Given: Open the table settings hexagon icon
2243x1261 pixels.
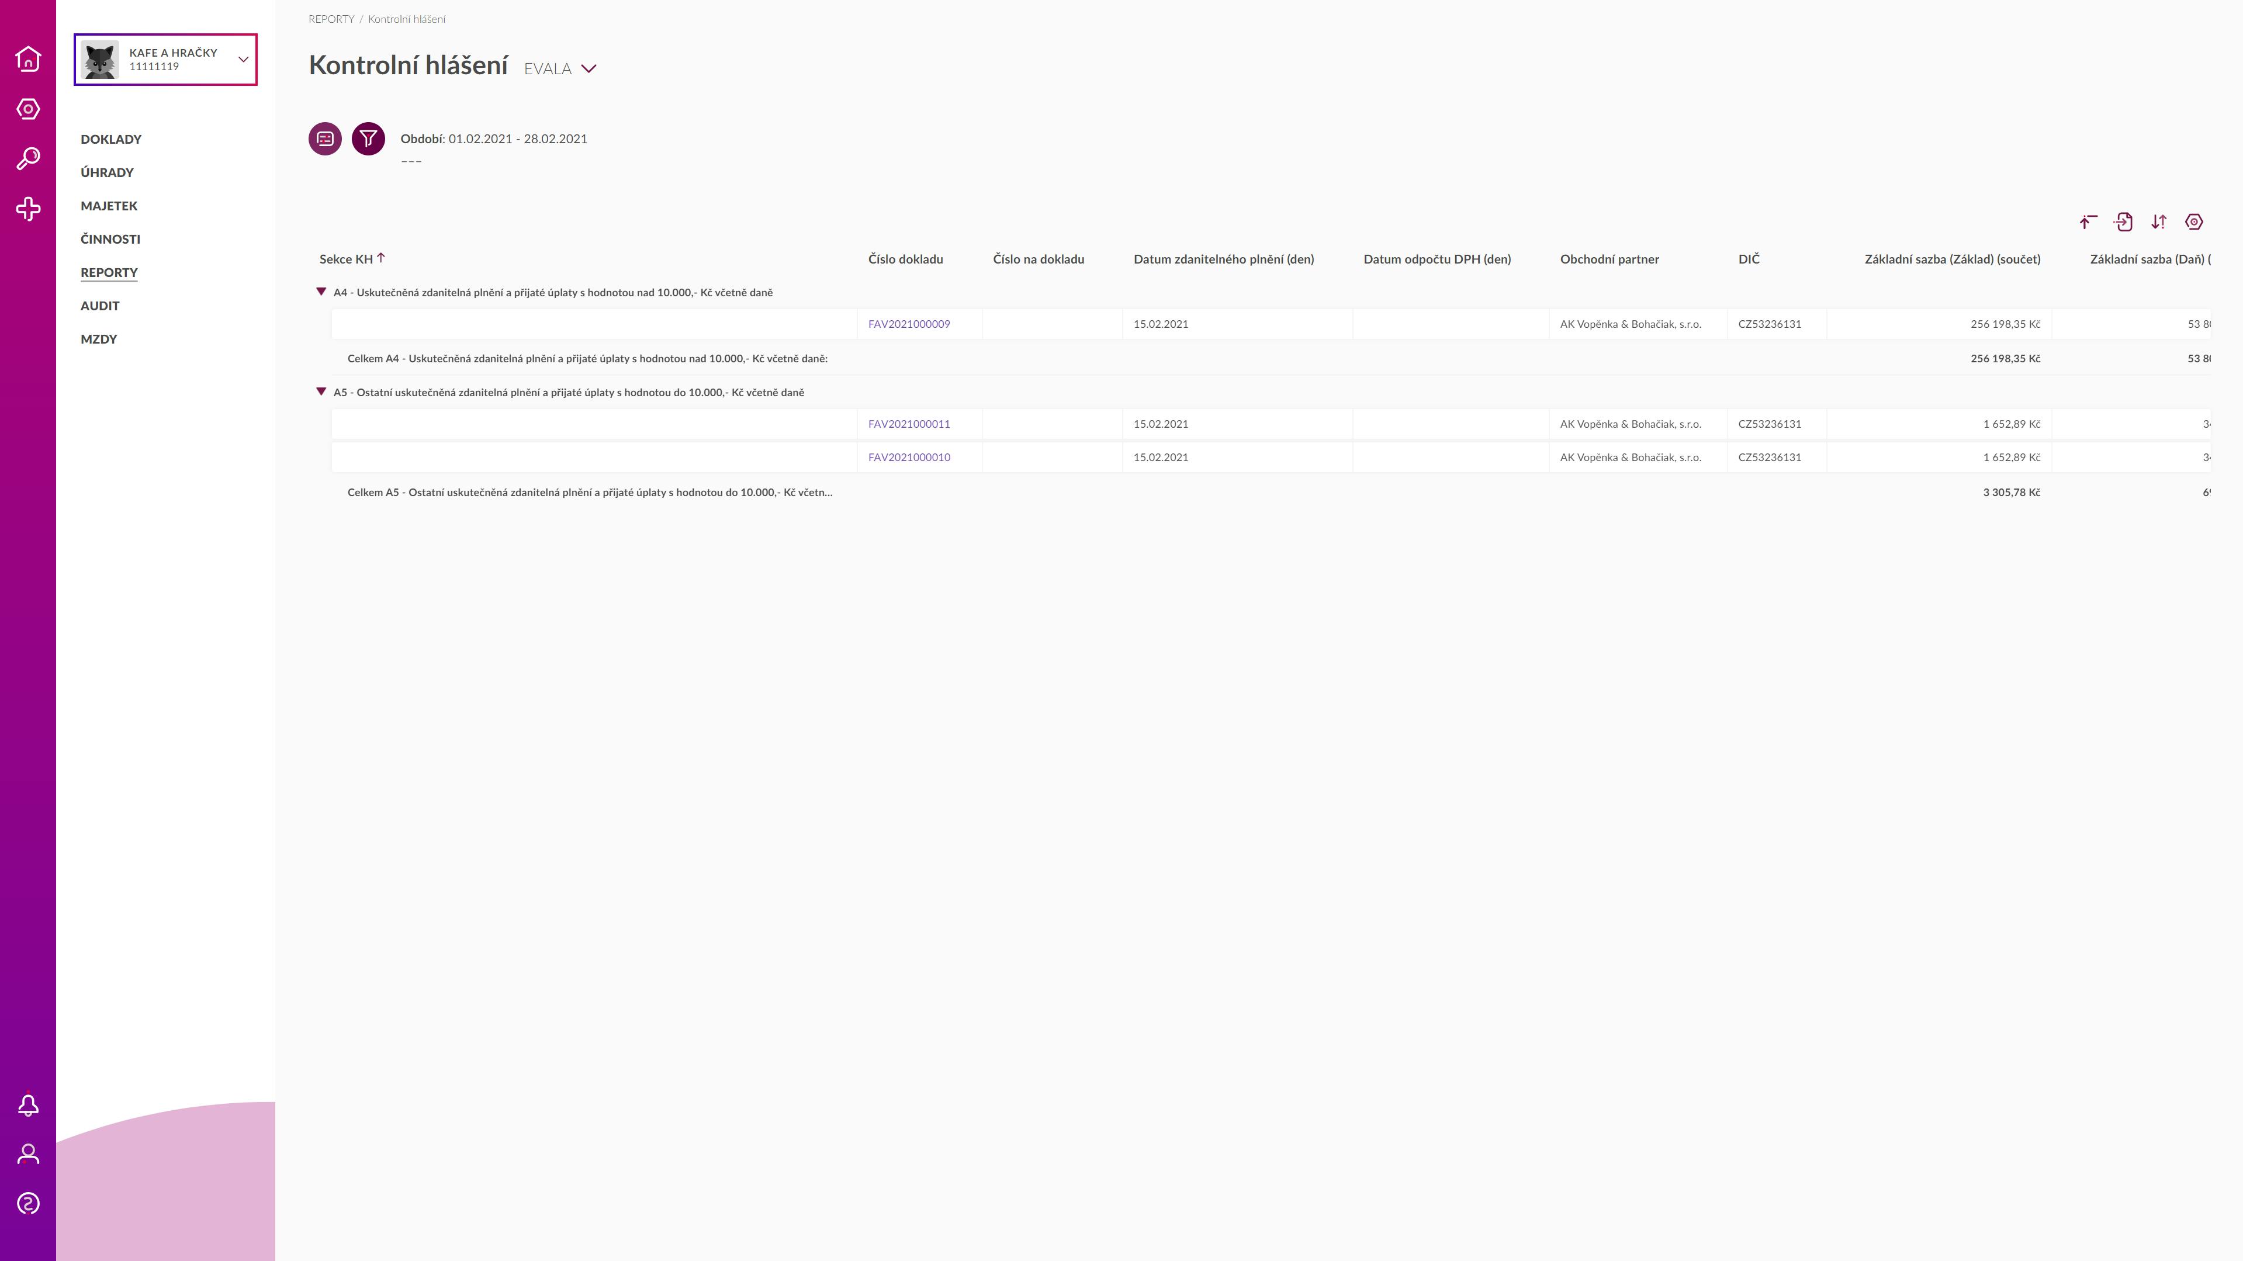Looking at the screenshot, I should point(2193,222).
